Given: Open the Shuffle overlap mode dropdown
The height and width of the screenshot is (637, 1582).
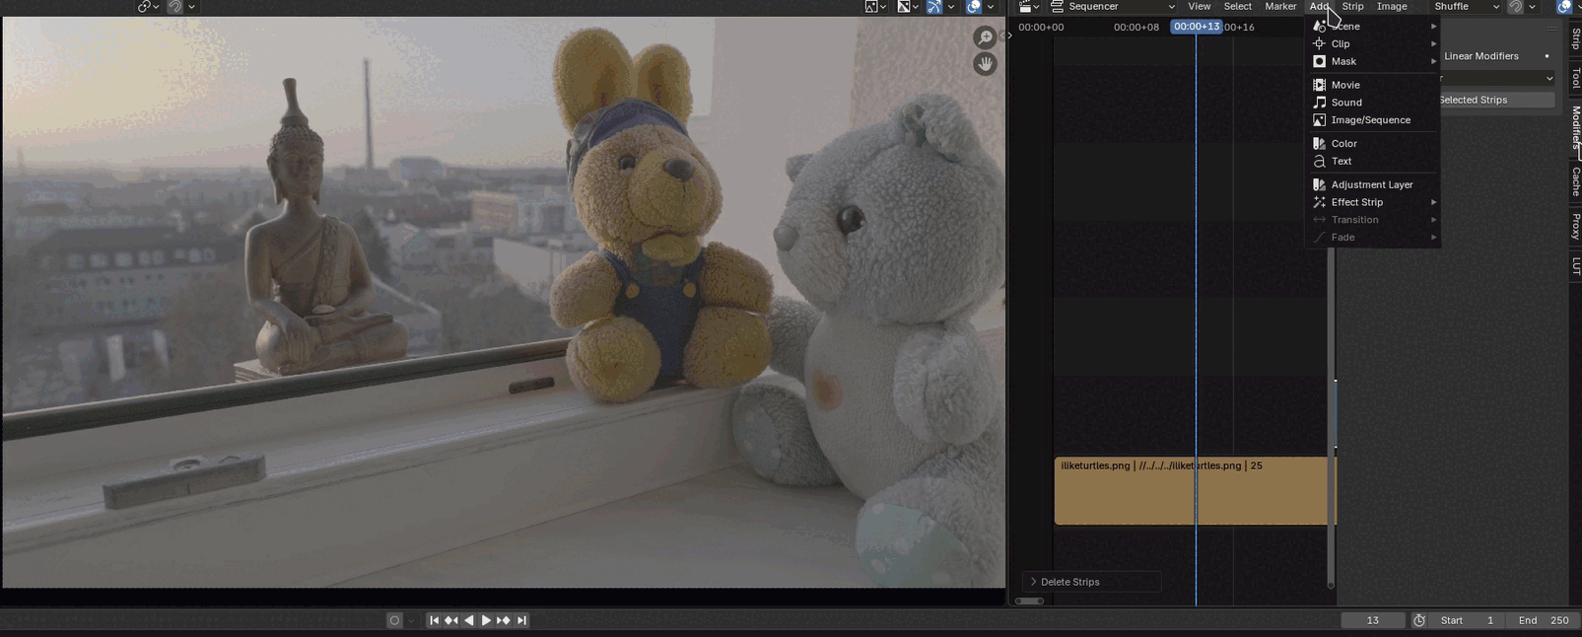Looking at the screenshot, I should tap(1467, 7).
